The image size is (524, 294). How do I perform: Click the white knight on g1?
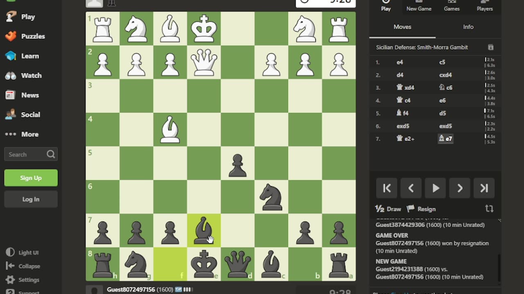click(136, 29)
